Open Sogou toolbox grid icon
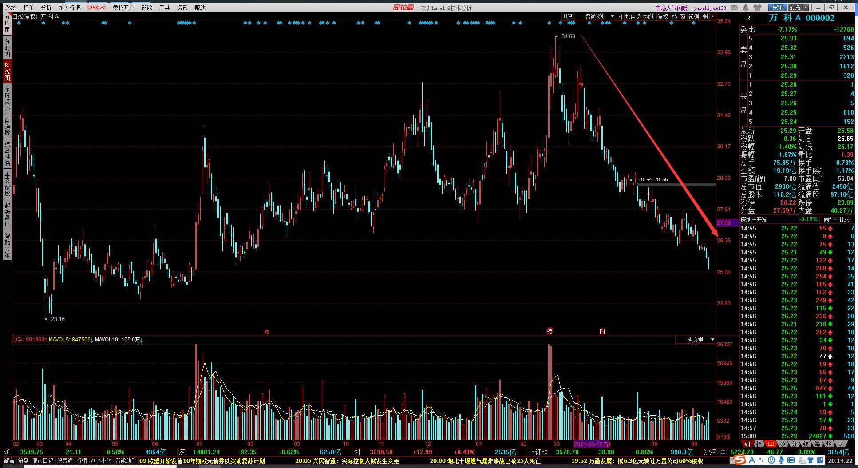Viewport: 858px width, 468px height. click(x=820, y=460)
